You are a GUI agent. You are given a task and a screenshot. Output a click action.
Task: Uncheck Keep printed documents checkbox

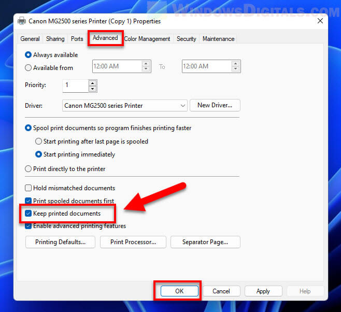tap(29, 214)
